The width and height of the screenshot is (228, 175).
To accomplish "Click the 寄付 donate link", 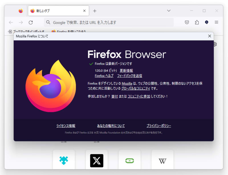I will (x=115, y=96).
